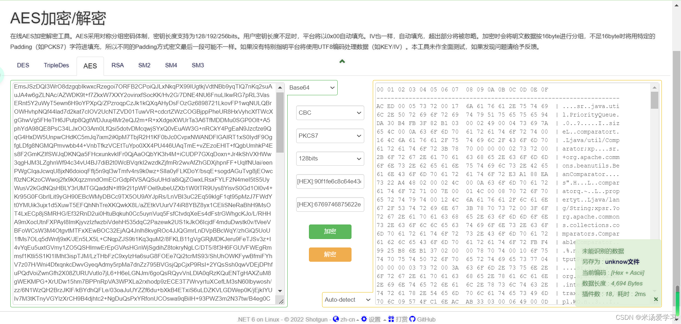The height and width of the screenshot is (324, 681).
Task: Select the AES tab
Action: 90,66
